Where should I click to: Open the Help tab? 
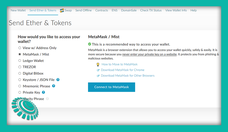[x=194, y=10]
